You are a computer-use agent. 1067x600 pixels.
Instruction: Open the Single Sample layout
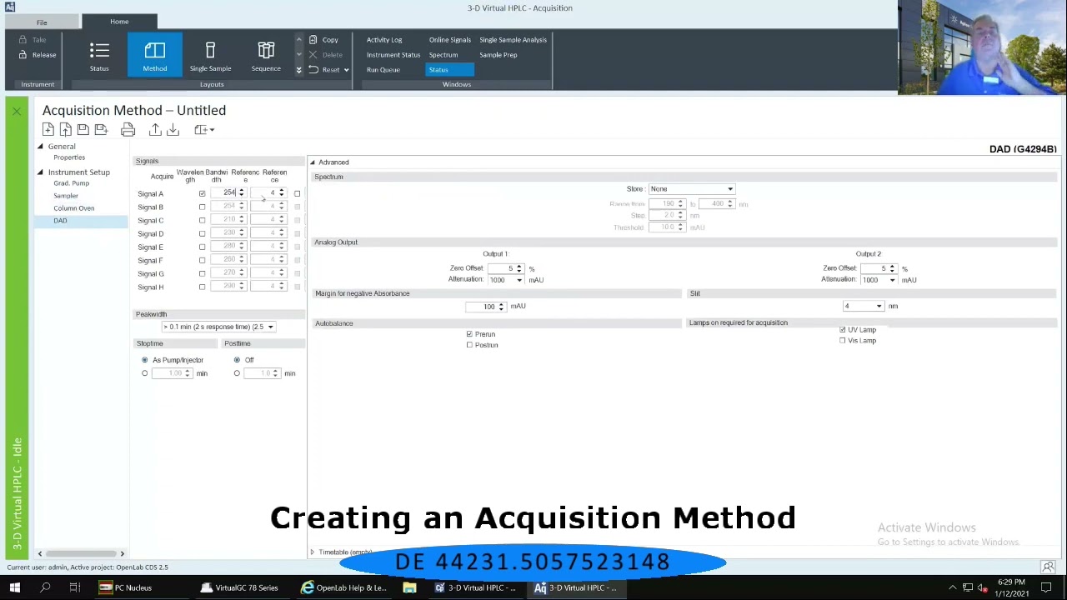click(210, 56)
